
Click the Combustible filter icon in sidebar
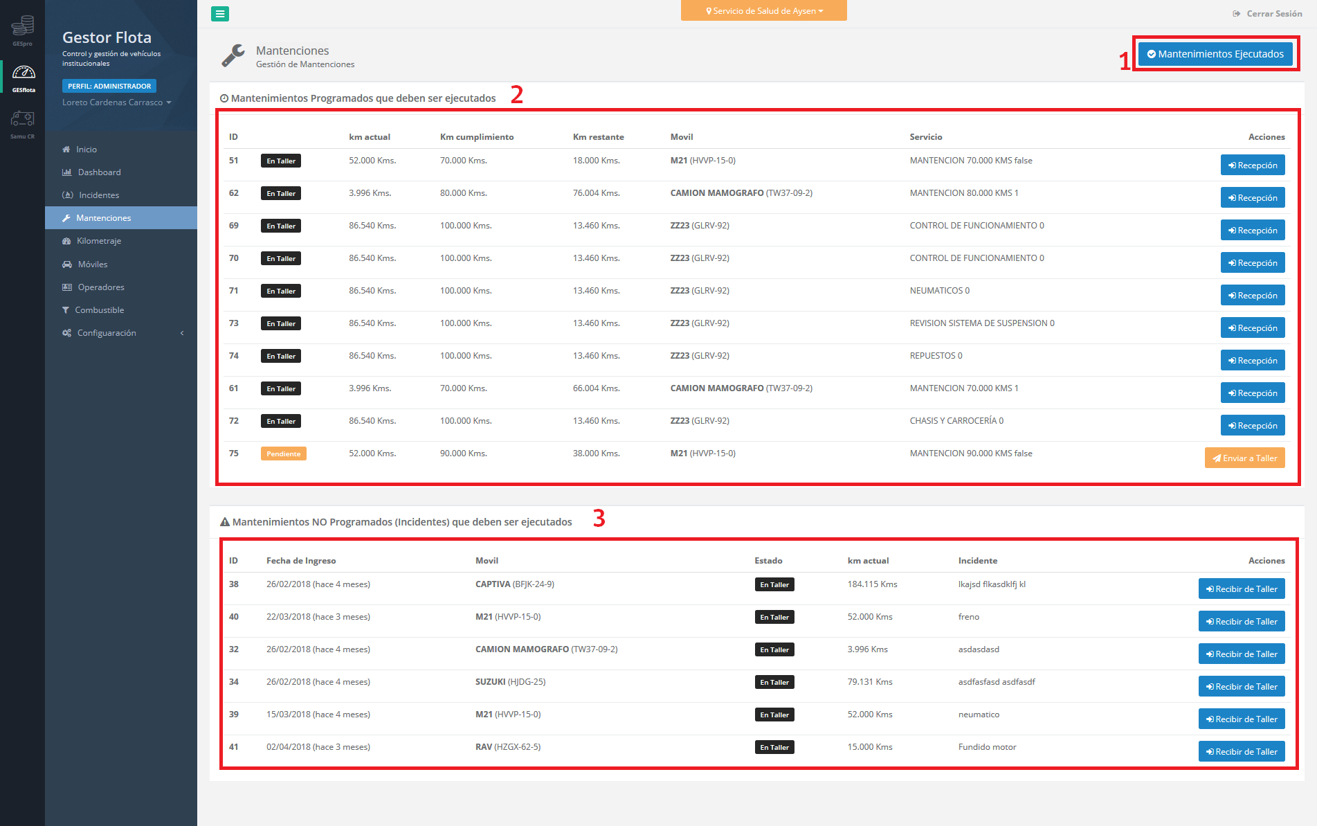66,310
